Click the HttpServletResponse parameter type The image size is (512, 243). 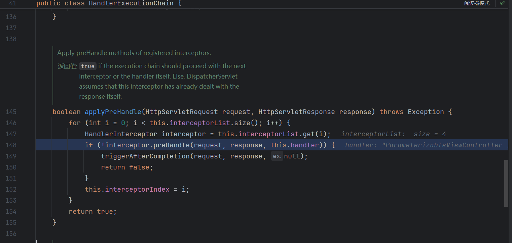pyautogui.click(x=296, y=112)
